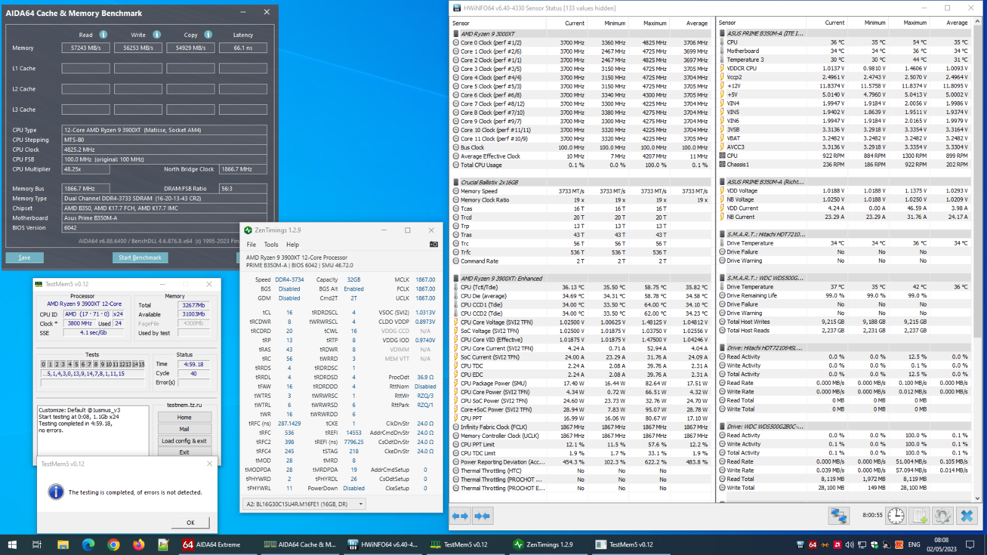This screenshot has height=555, width=987.
Task: Click OK in the TestMem5 completion dialog
Action: pos(191,522)
